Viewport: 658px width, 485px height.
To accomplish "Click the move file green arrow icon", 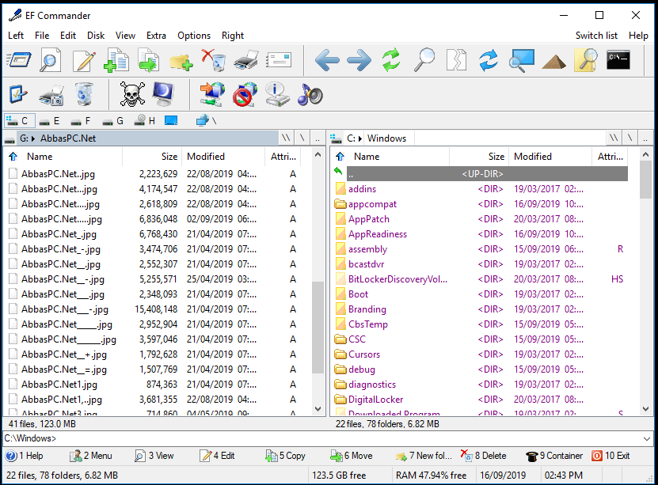I will click(149, 60).
